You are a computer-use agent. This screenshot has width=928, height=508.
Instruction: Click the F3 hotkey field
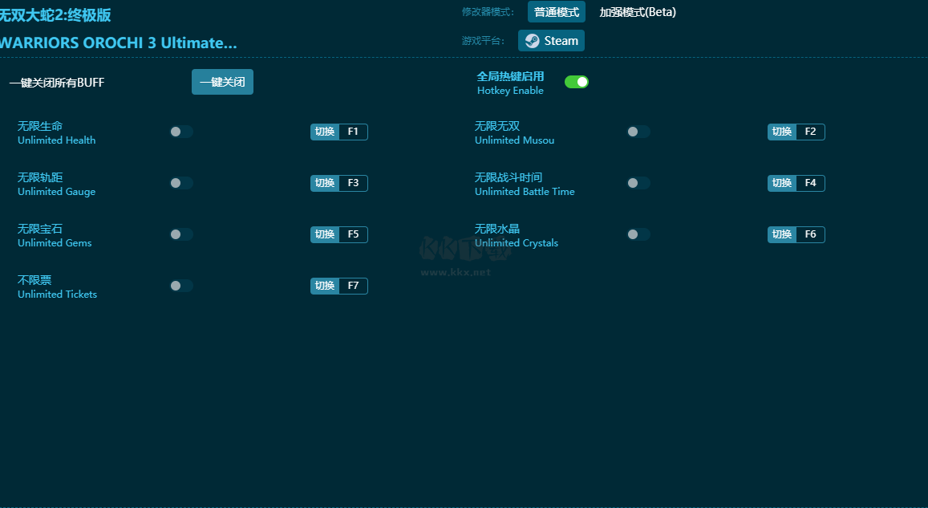(x=354, y=183)
